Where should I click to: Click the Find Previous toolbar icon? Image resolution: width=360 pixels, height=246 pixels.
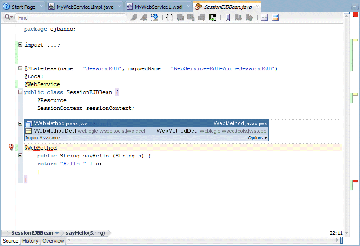[x=144, y=18]
